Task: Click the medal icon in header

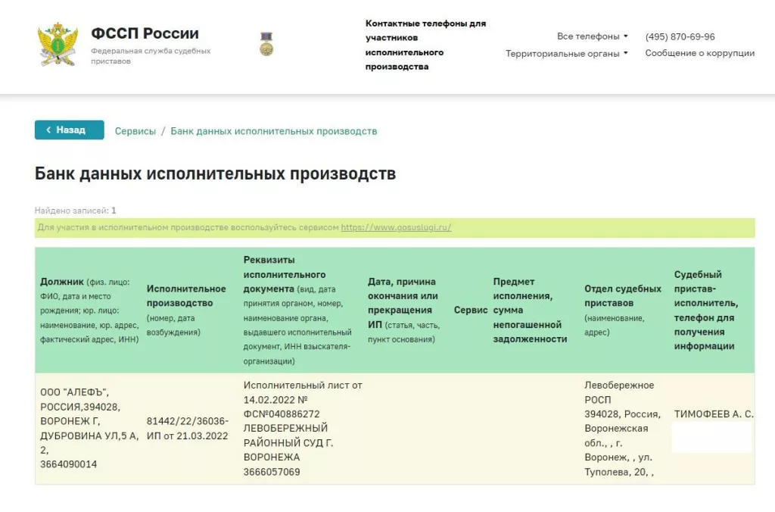Action: tap(266, 43)
